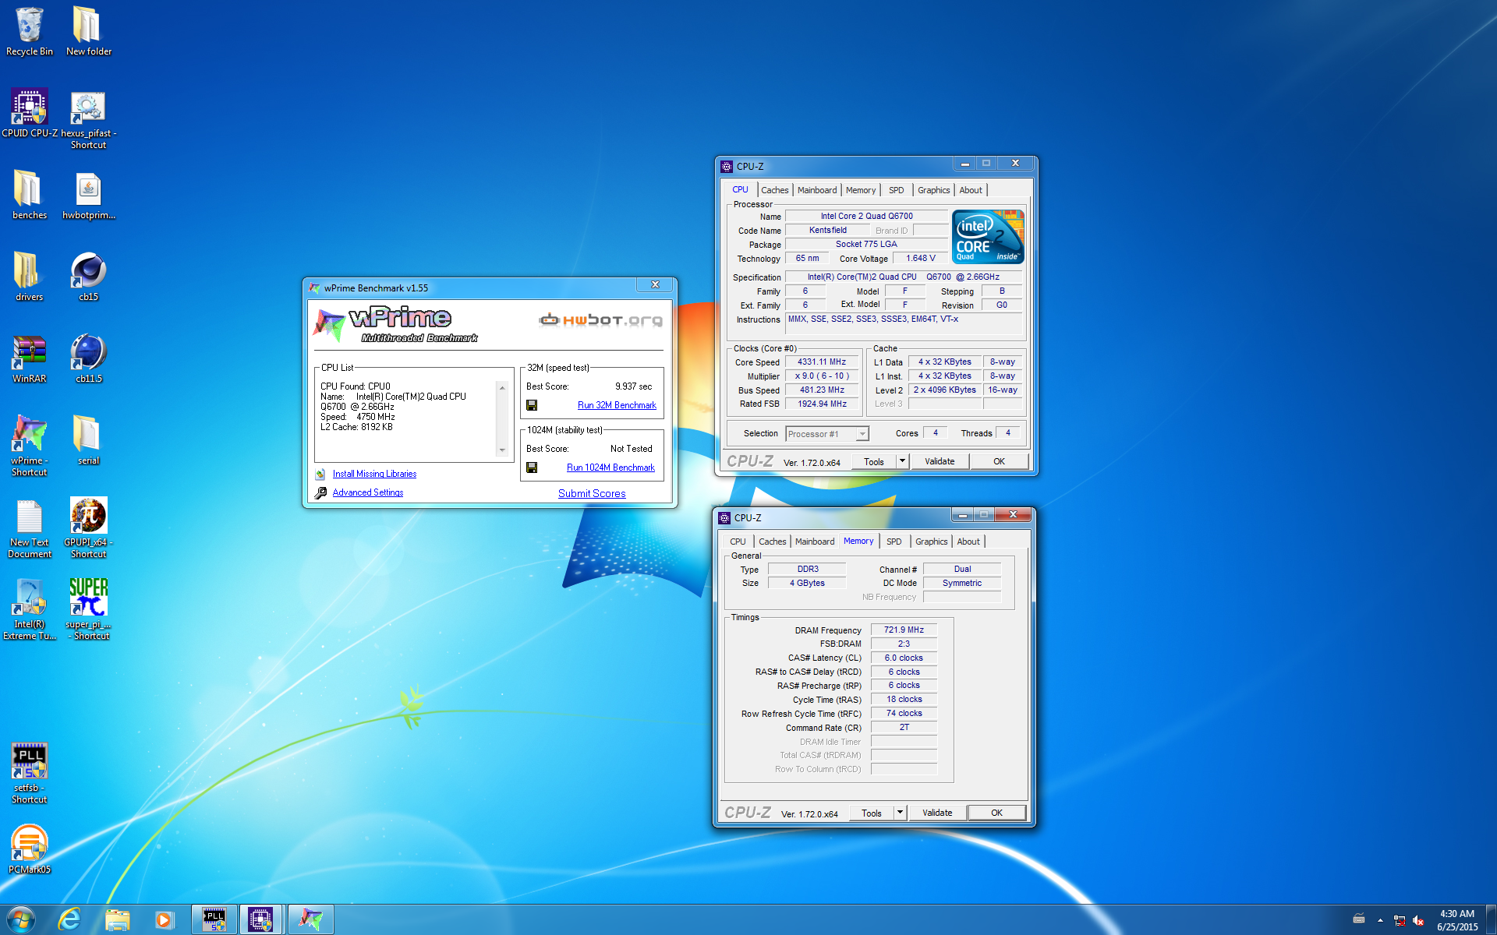
Task: Click Tools button in the upper CPU-Z
Action: tap(874, 461)
